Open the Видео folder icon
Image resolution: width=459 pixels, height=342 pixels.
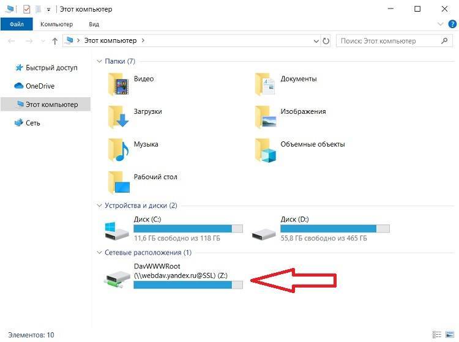(118, 84)
